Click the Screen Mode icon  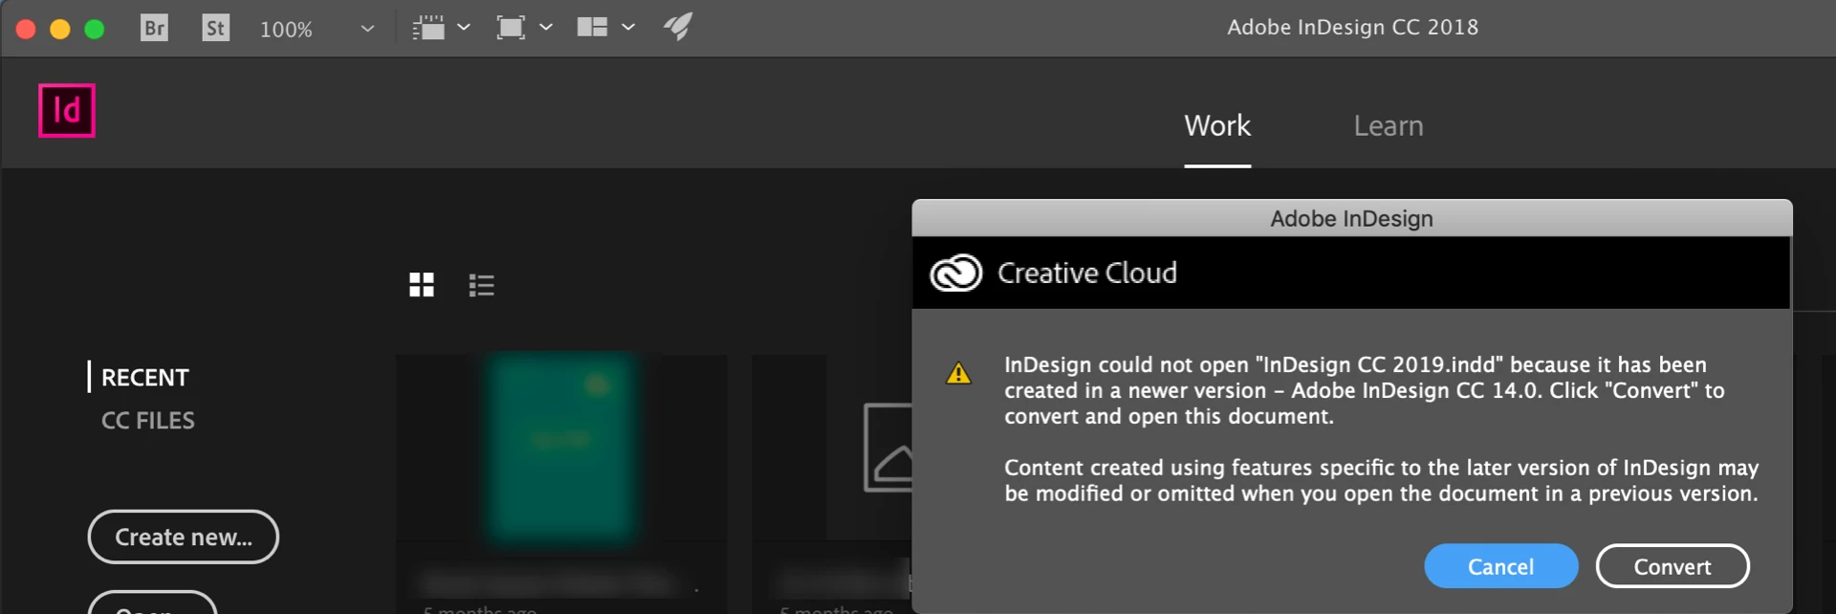(x=511, y=28)
